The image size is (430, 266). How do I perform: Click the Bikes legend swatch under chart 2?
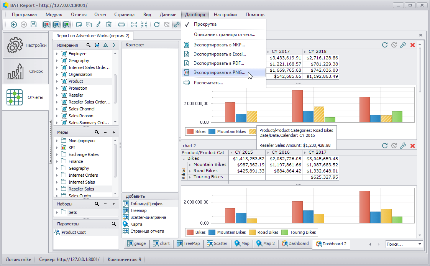point(190,232)
